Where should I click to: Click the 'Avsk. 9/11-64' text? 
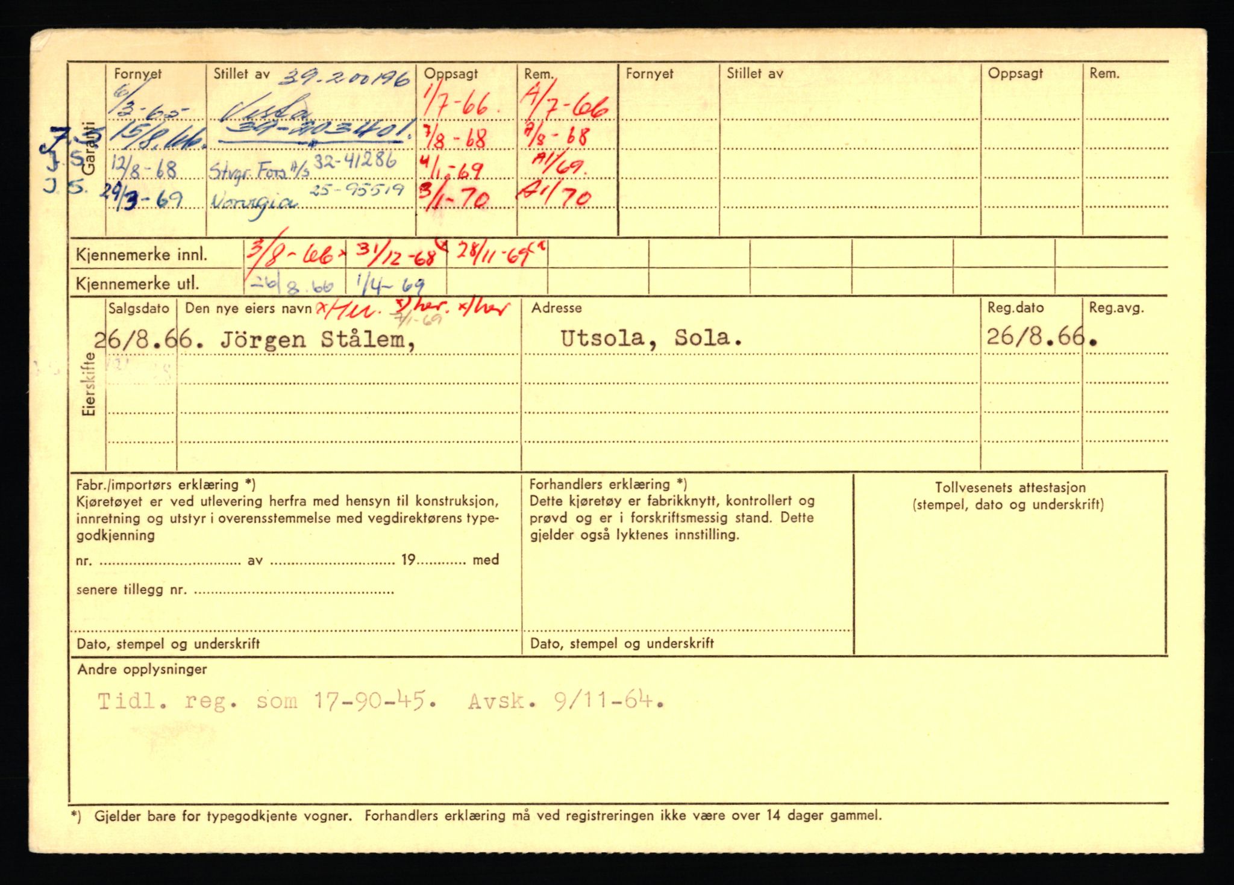(567, 701)
